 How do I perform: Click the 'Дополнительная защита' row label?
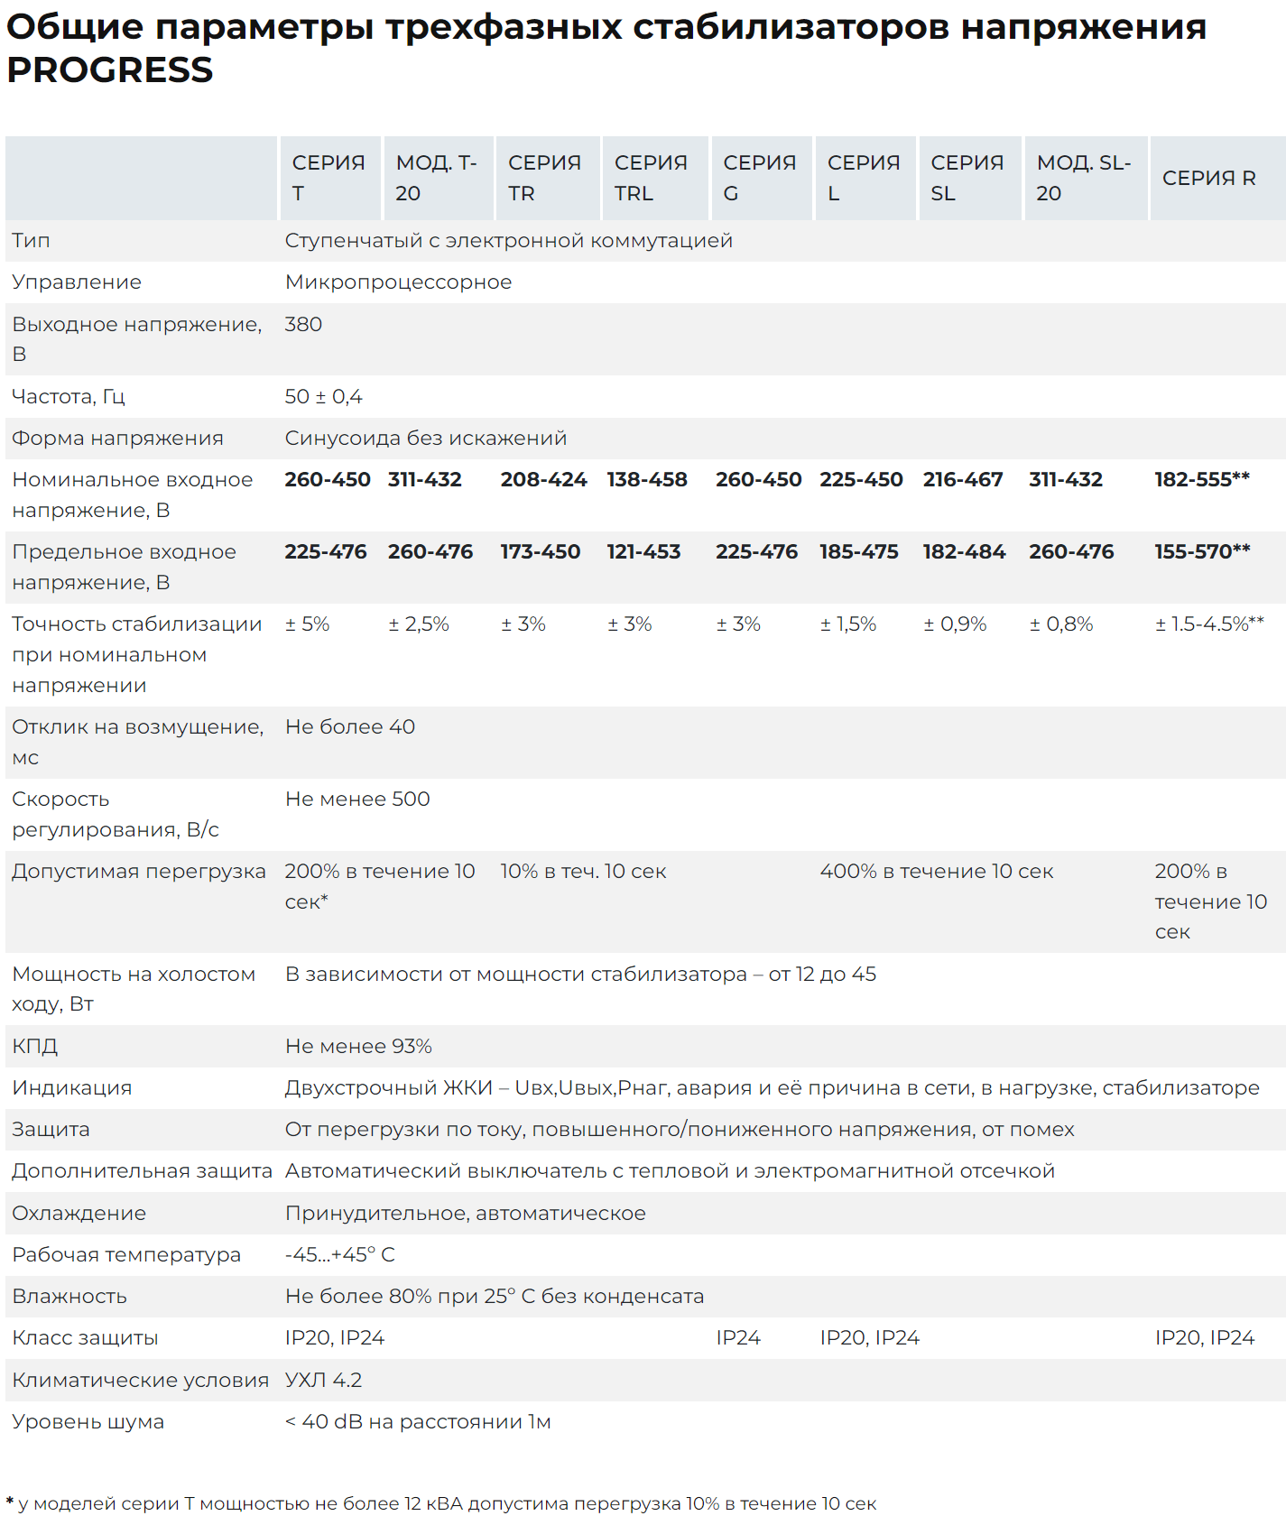pos(142,1171)
